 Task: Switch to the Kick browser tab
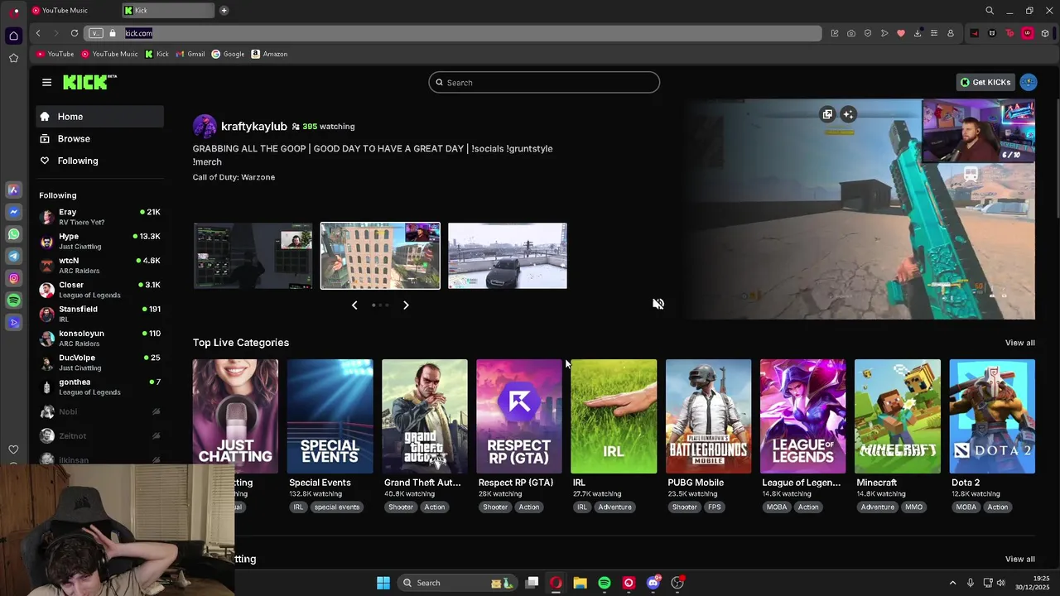(167, 11)
